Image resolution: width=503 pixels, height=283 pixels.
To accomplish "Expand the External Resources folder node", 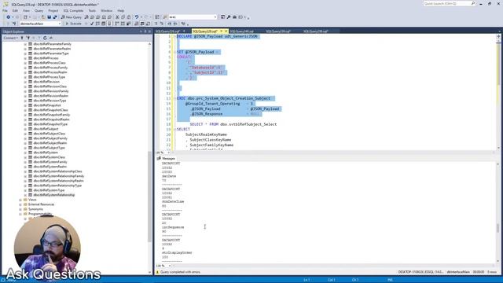I will click(x=20, y=204).
